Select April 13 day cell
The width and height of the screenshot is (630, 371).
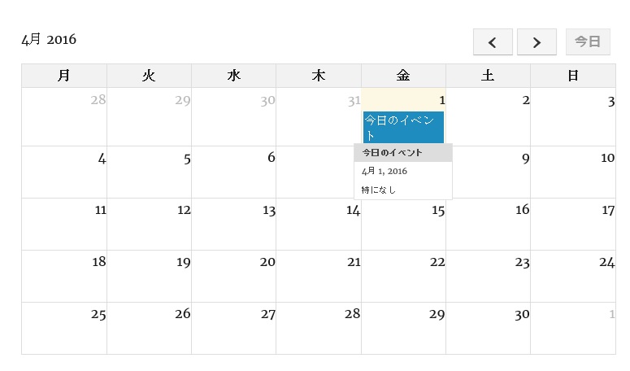[234, 225]
